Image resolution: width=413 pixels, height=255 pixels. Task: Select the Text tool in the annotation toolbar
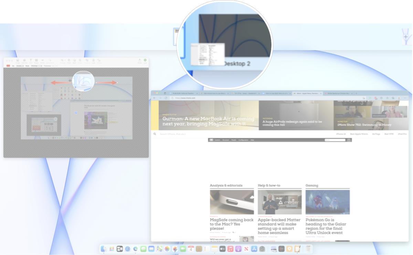(x=31, y=60)
